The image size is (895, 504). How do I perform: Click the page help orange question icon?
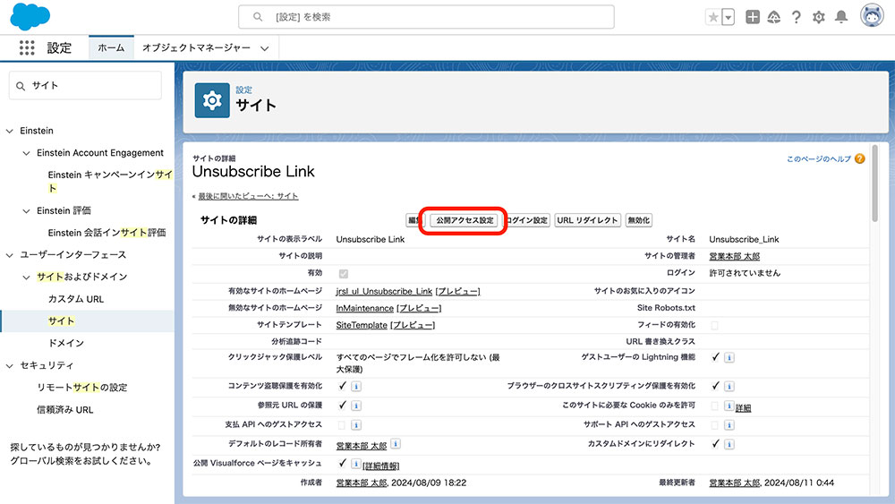point(859,158)
